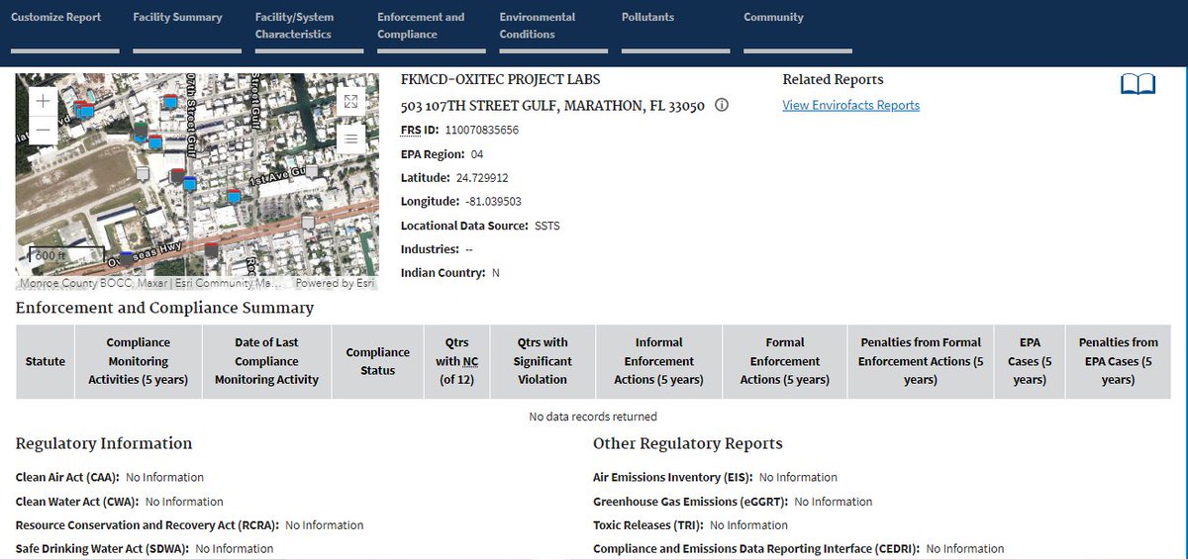Click Formal Enforcement Actions (5 years) column header

pos(785,361)
